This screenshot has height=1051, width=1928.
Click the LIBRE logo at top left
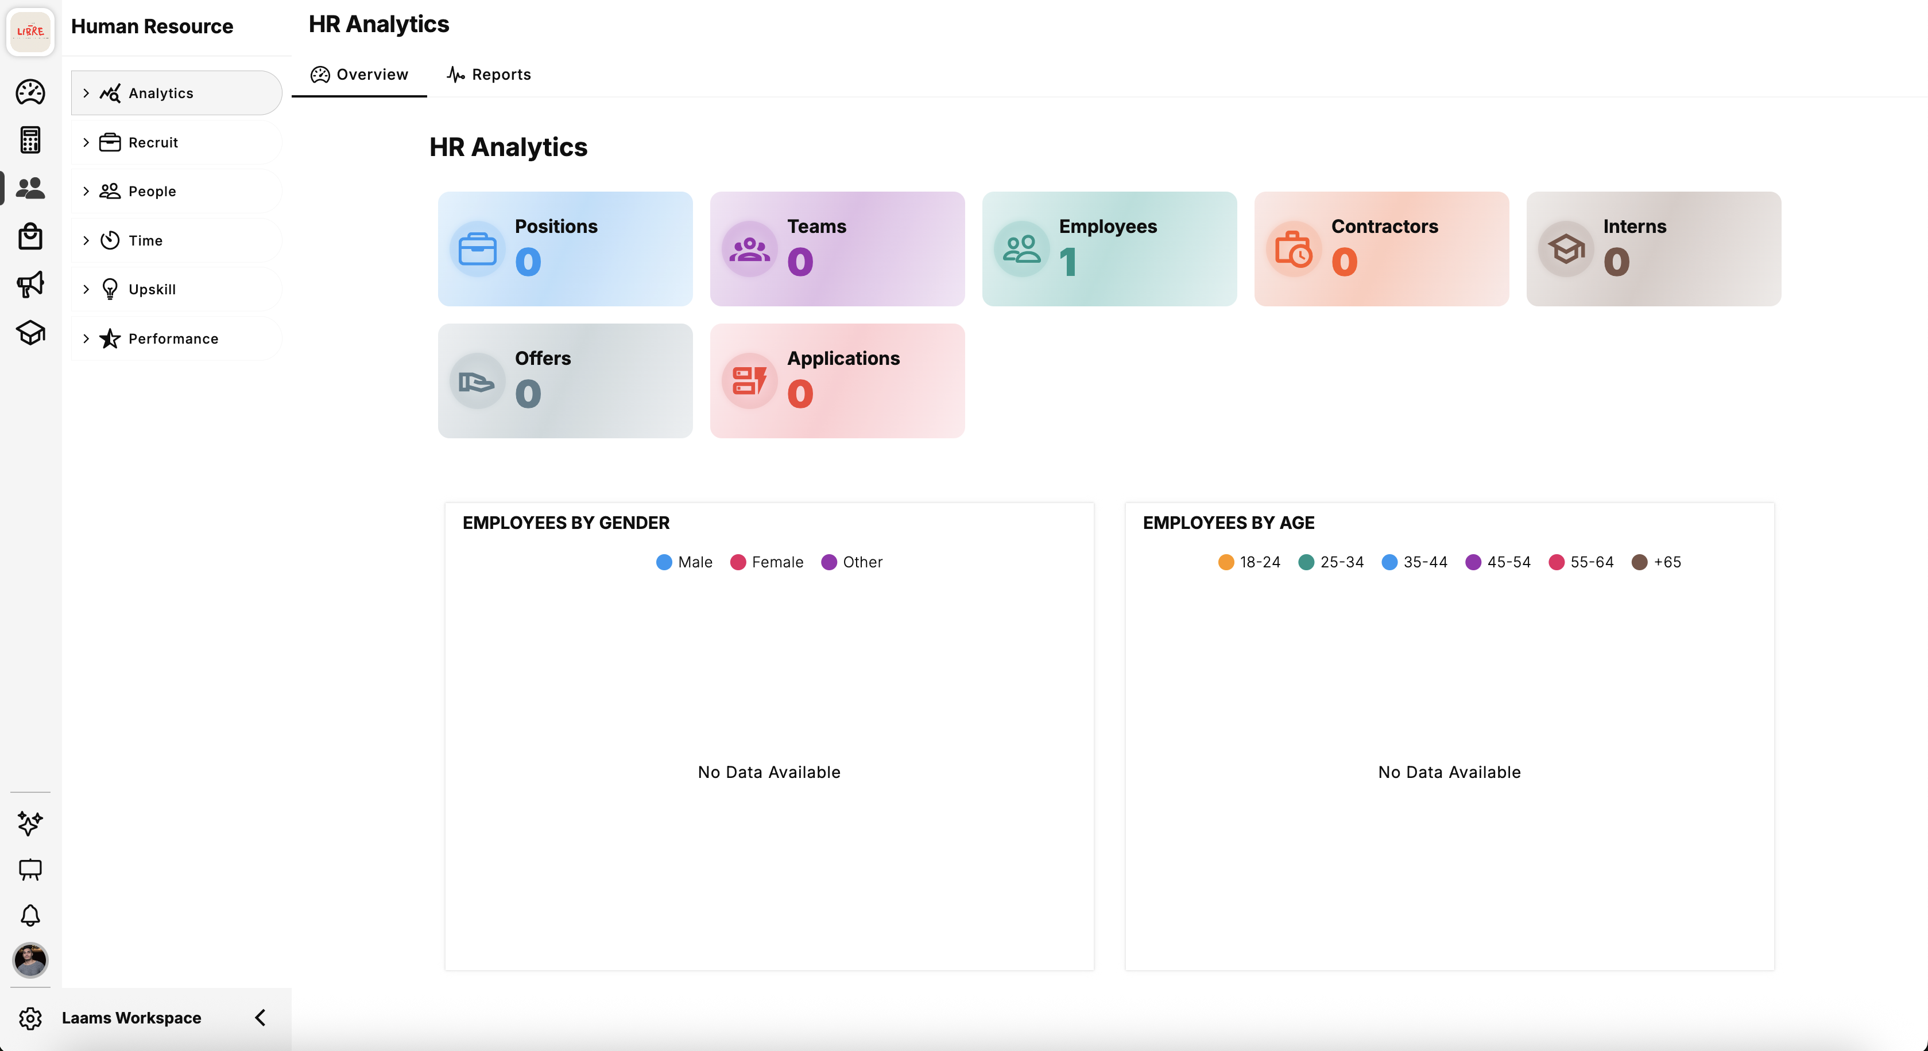[30, 32]
